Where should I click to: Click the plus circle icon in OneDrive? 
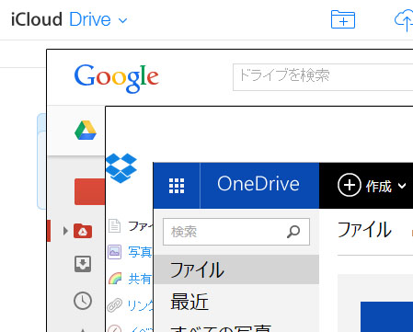coord(350,185)
